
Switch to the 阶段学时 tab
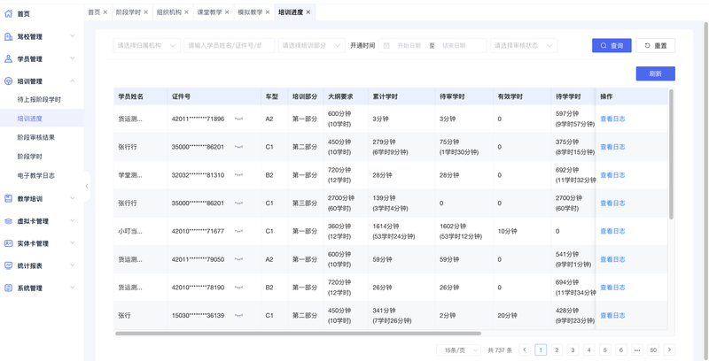(128, 12)
